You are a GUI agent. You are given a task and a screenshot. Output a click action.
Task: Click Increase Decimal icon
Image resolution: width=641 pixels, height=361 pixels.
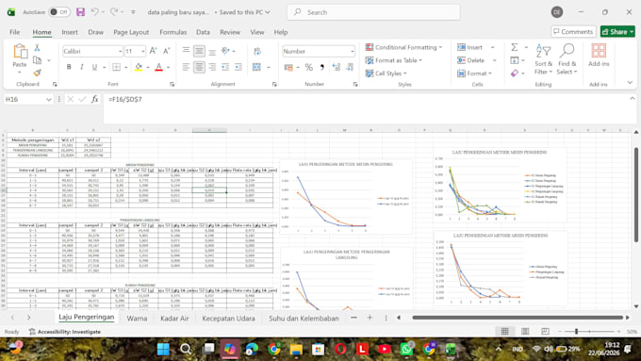pos(336,67)
